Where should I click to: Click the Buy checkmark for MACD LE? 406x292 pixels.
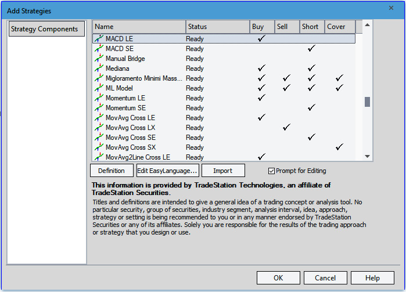pyautogui.click(x=261, y=38)
